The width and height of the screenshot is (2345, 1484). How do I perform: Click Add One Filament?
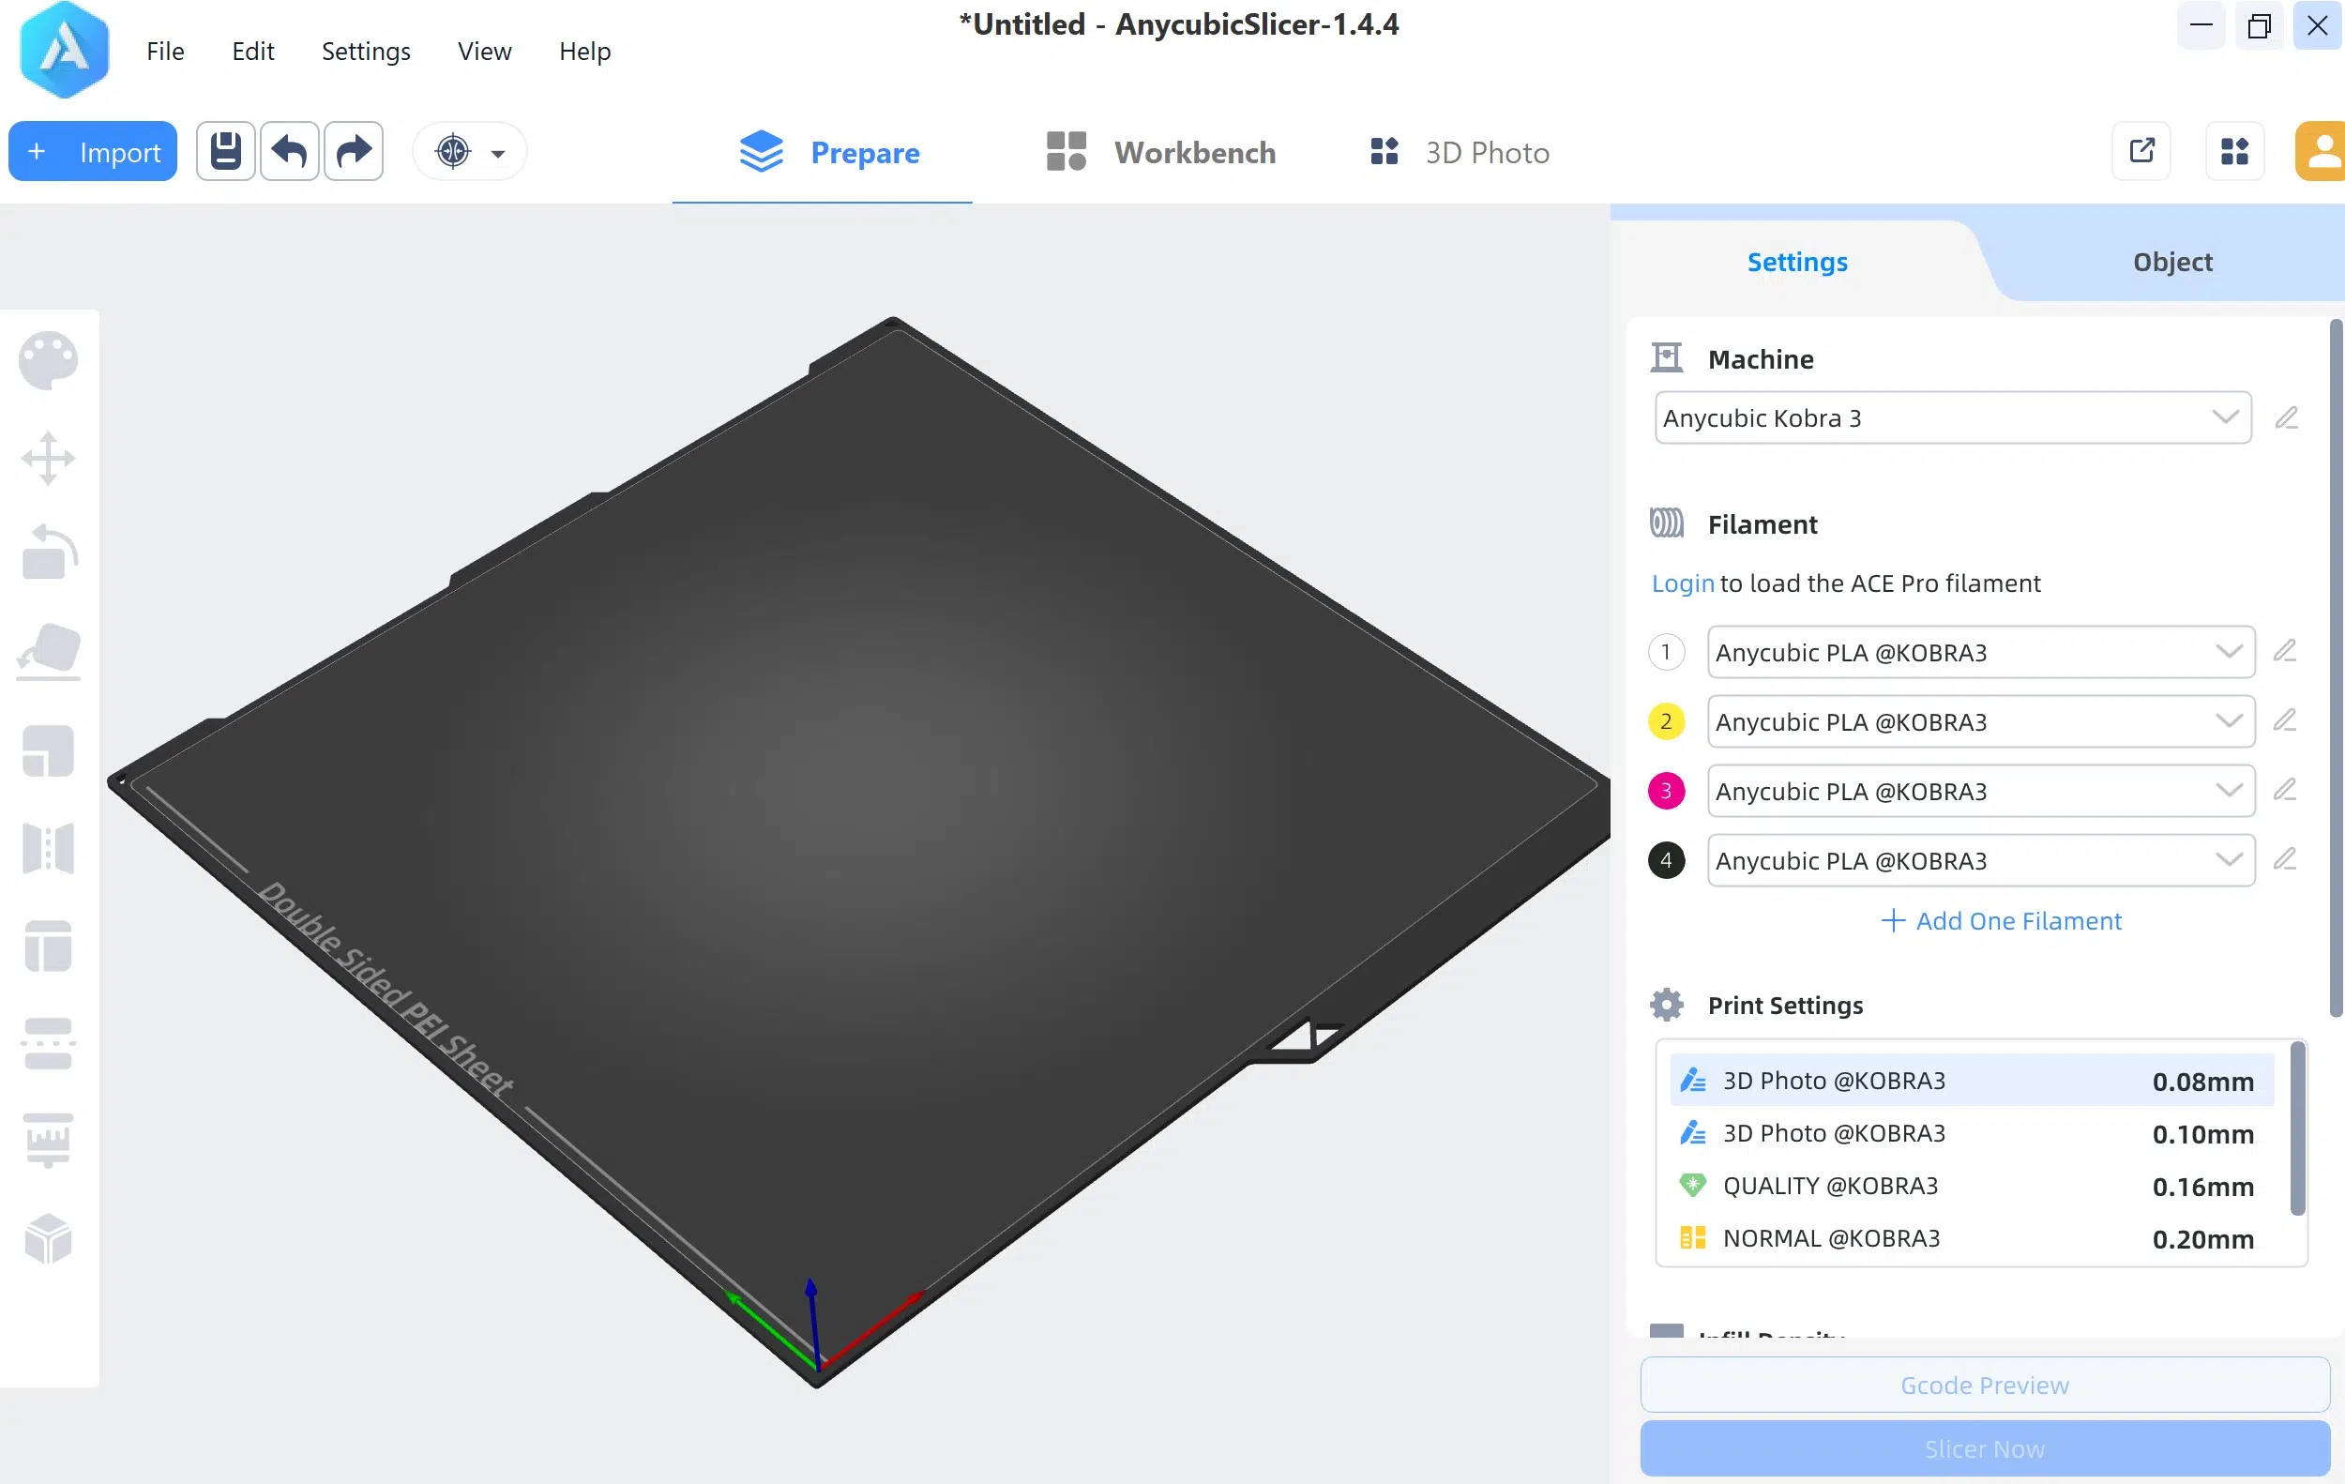pyautogui.click(x=2000, y=920)
